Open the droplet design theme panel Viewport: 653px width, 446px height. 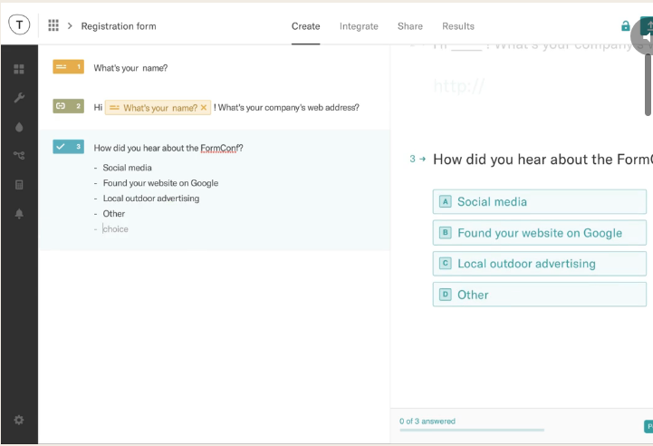(19, 127)
